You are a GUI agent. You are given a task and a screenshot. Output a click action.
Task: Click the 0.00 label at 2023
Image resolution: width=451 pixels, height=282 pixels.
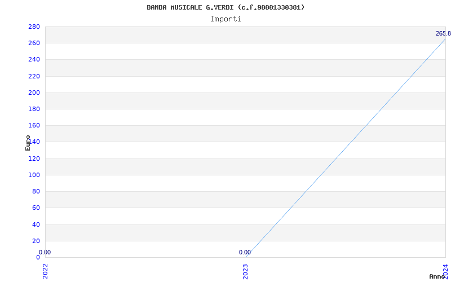click(x=245, y=252)
